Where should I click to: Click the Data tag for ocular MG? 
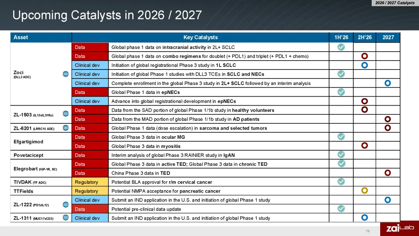(x=90, y=137)
